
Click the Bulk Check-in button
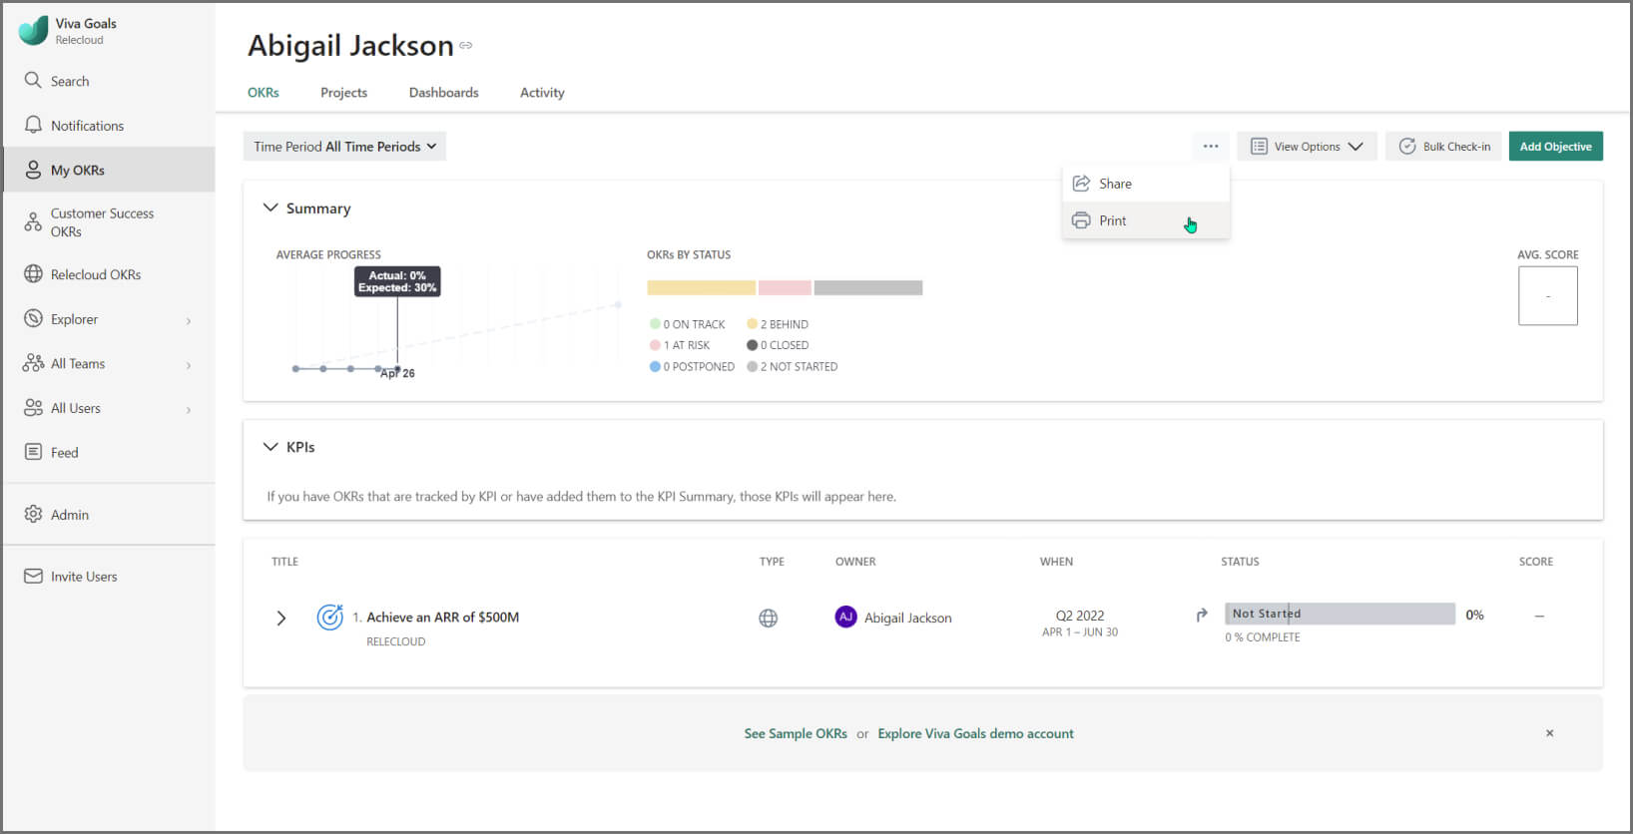click(1444, 147)
